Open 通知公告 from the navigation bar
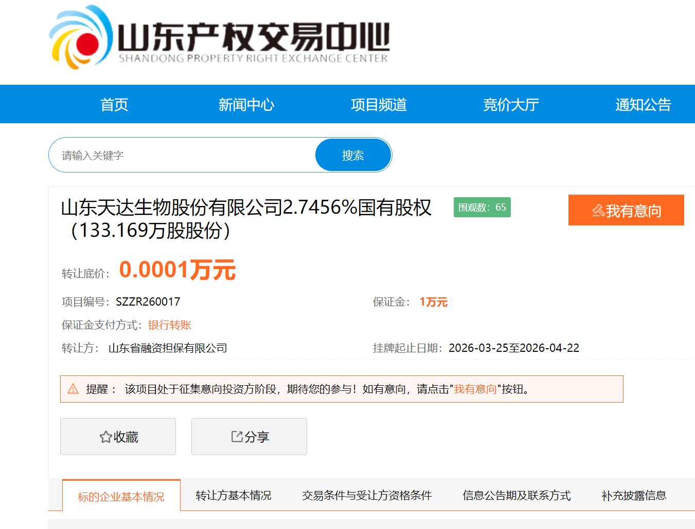695x529 pixels. (x=643, y=105)
